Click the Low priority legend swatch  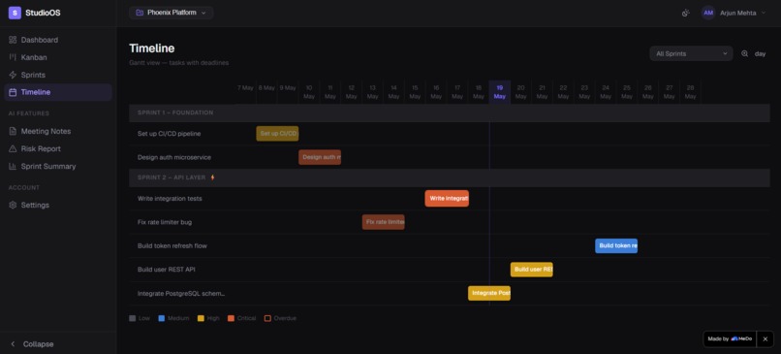[x=132, y=318]
